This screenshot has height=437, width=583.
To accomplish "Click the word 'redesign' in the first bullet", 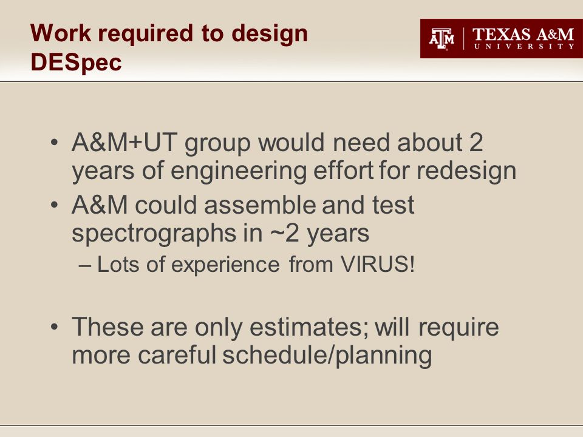I will point(466,171).
